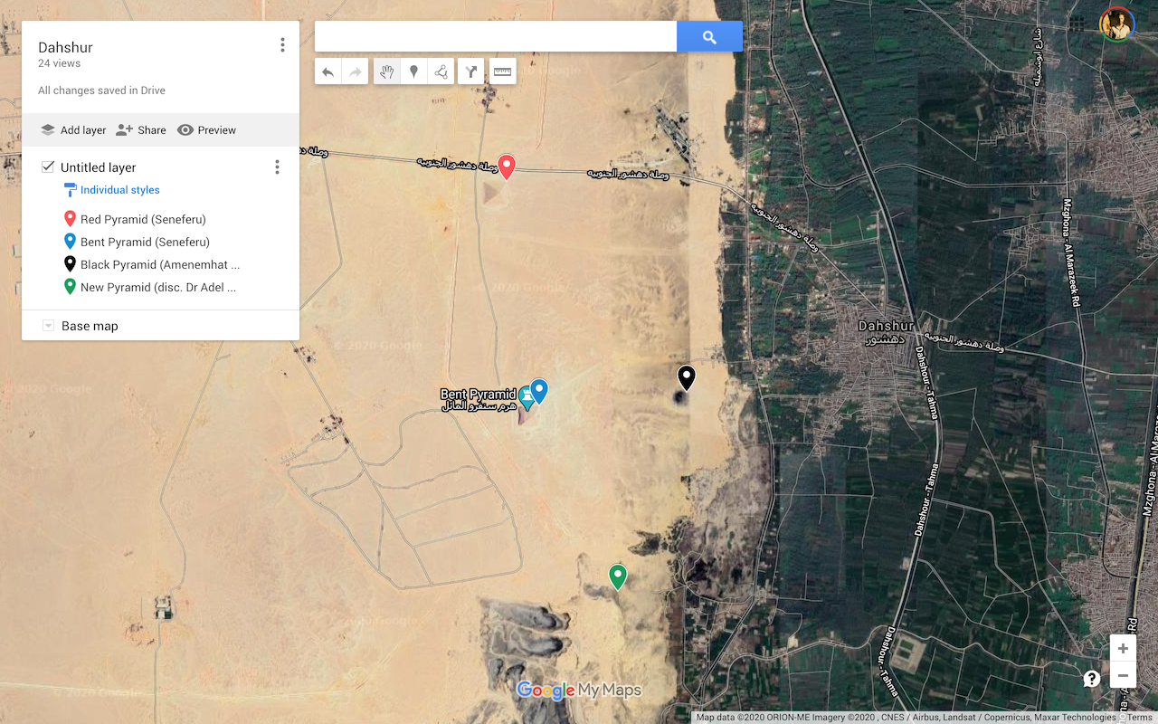
Task: Activate the Pan hand tool
Action: coord(387,71)
